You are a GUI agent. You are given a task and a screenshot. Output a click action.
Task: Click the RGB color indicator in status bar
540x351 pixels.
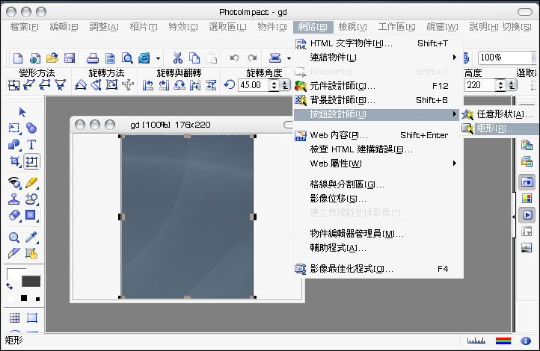(503, 341)
